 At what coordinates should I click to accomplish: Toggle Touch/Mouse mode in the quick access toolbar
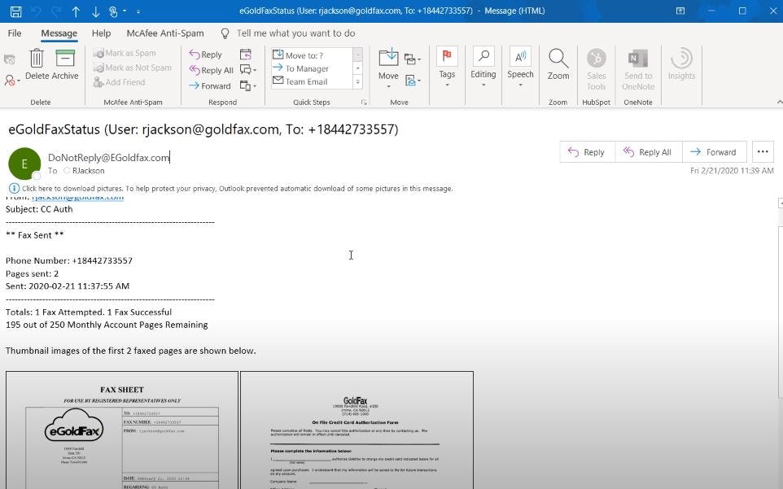114,11
